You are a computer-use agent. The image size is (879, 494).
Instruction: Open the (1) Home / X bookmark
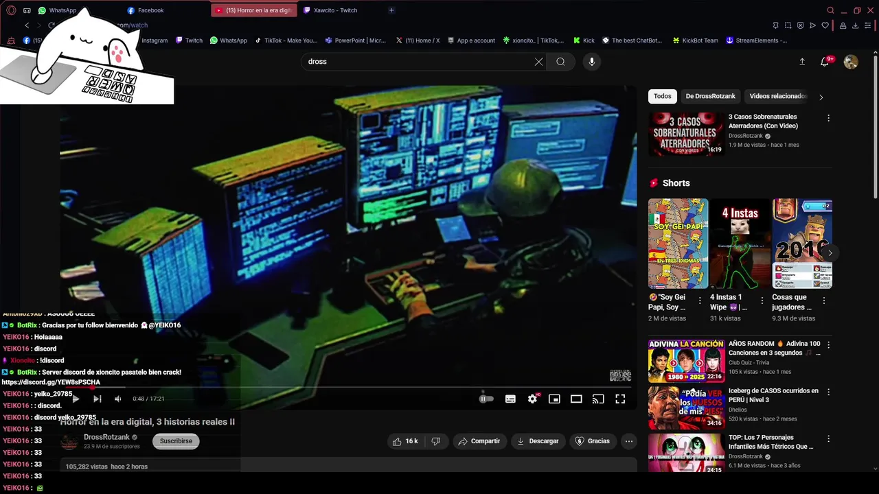[x=418, y=40]
